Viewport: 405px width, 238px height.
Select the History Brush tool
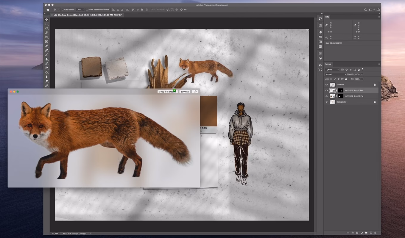(x=47, y=64)
